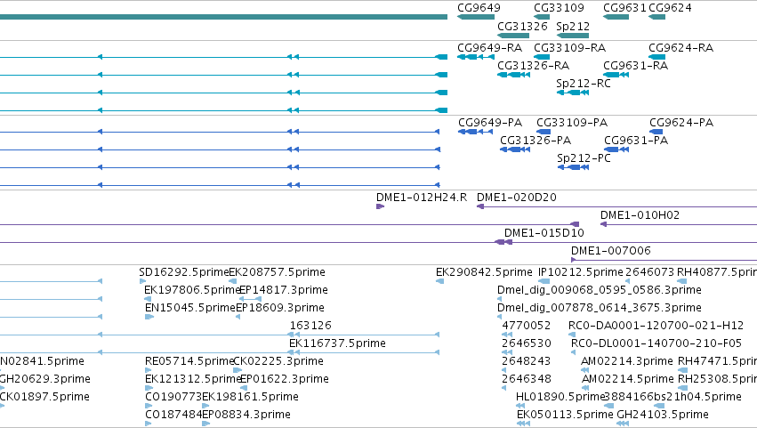The image size is (757, 428).
Task: Click BAC clone label DME1-007O06
Action: [611, 251]
